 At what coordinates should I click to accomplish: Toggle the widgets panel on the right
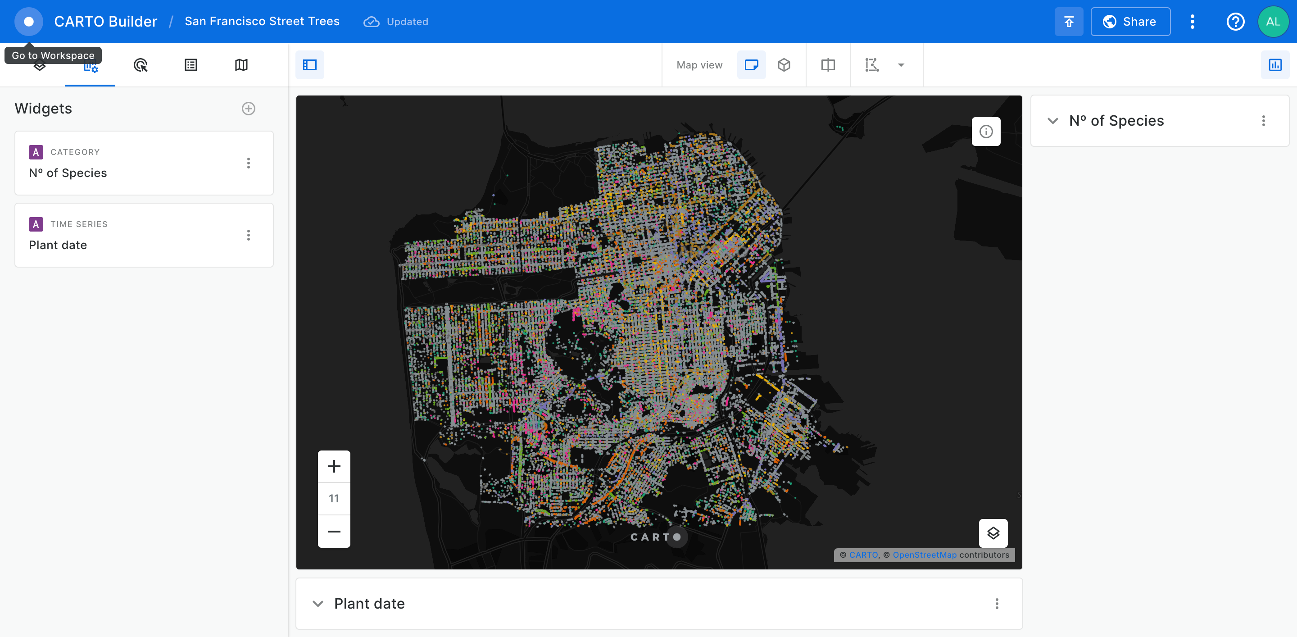click(x=1274, y=65)
